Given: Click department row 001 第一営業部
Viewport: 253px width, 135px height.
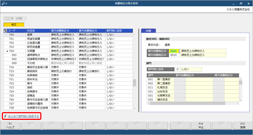Looking at the screenshot, I should (193, 79).
